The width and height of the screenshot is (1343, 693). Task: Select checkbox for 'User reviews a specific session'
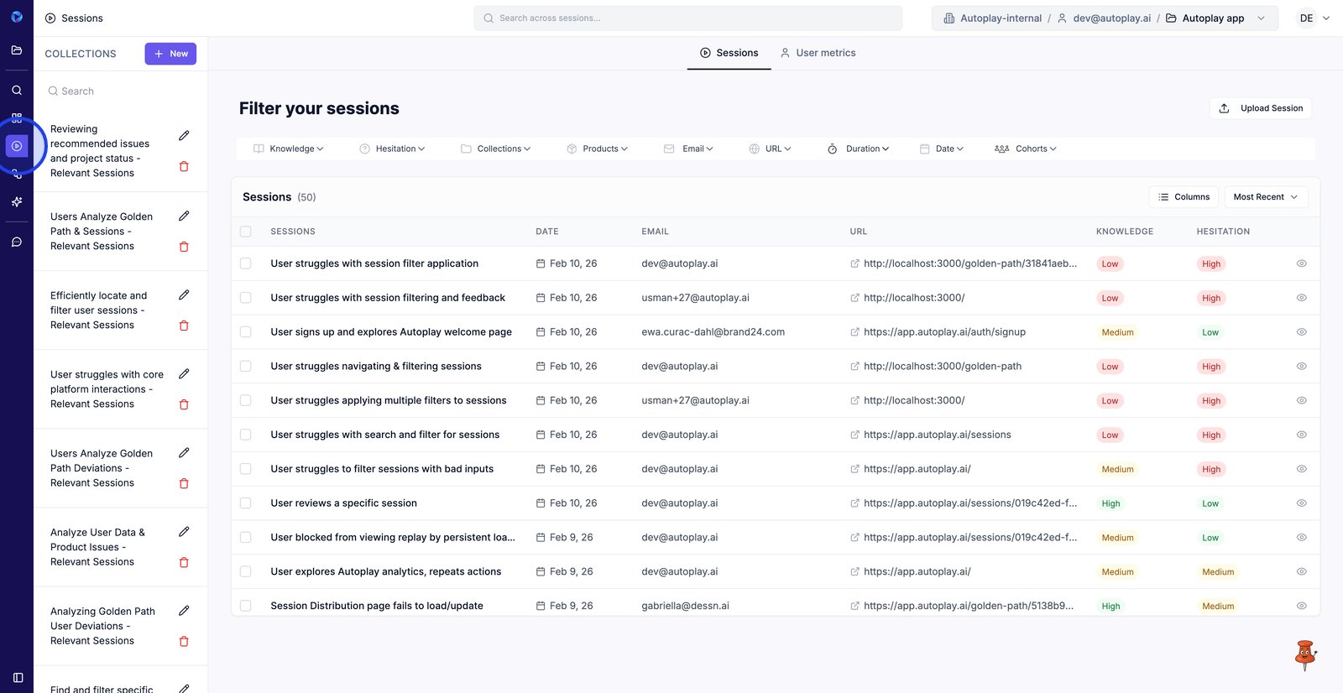pyautogui.click(x=246, y=503)
